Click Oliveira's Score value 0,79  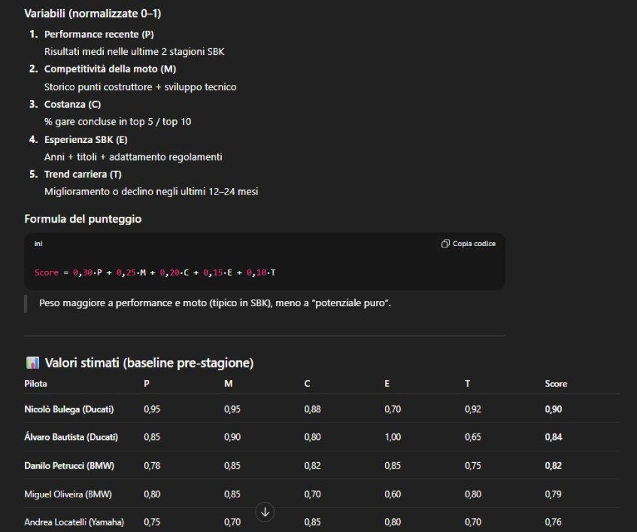pos(553,494)
